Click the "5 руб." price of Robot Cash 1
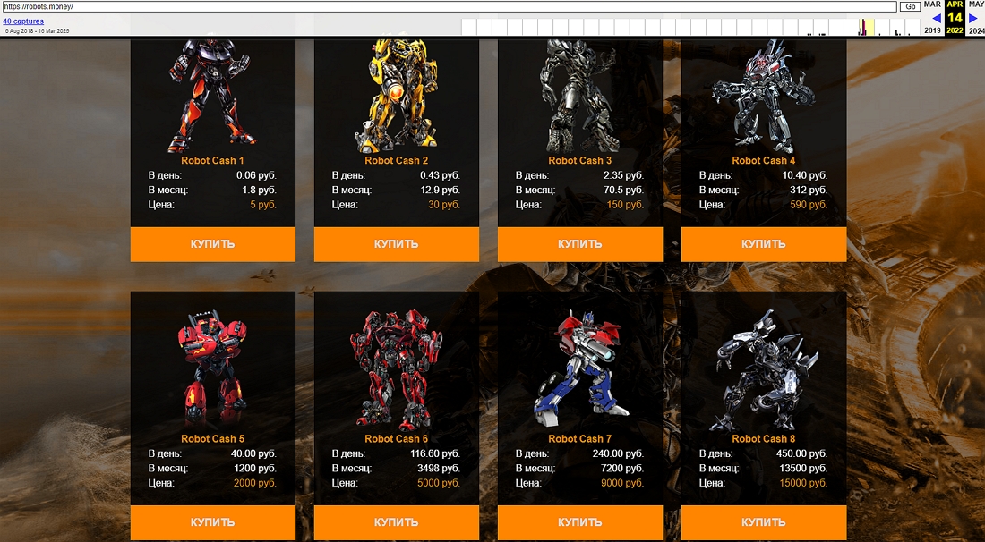985x542 pixels. tap(263, 205)
